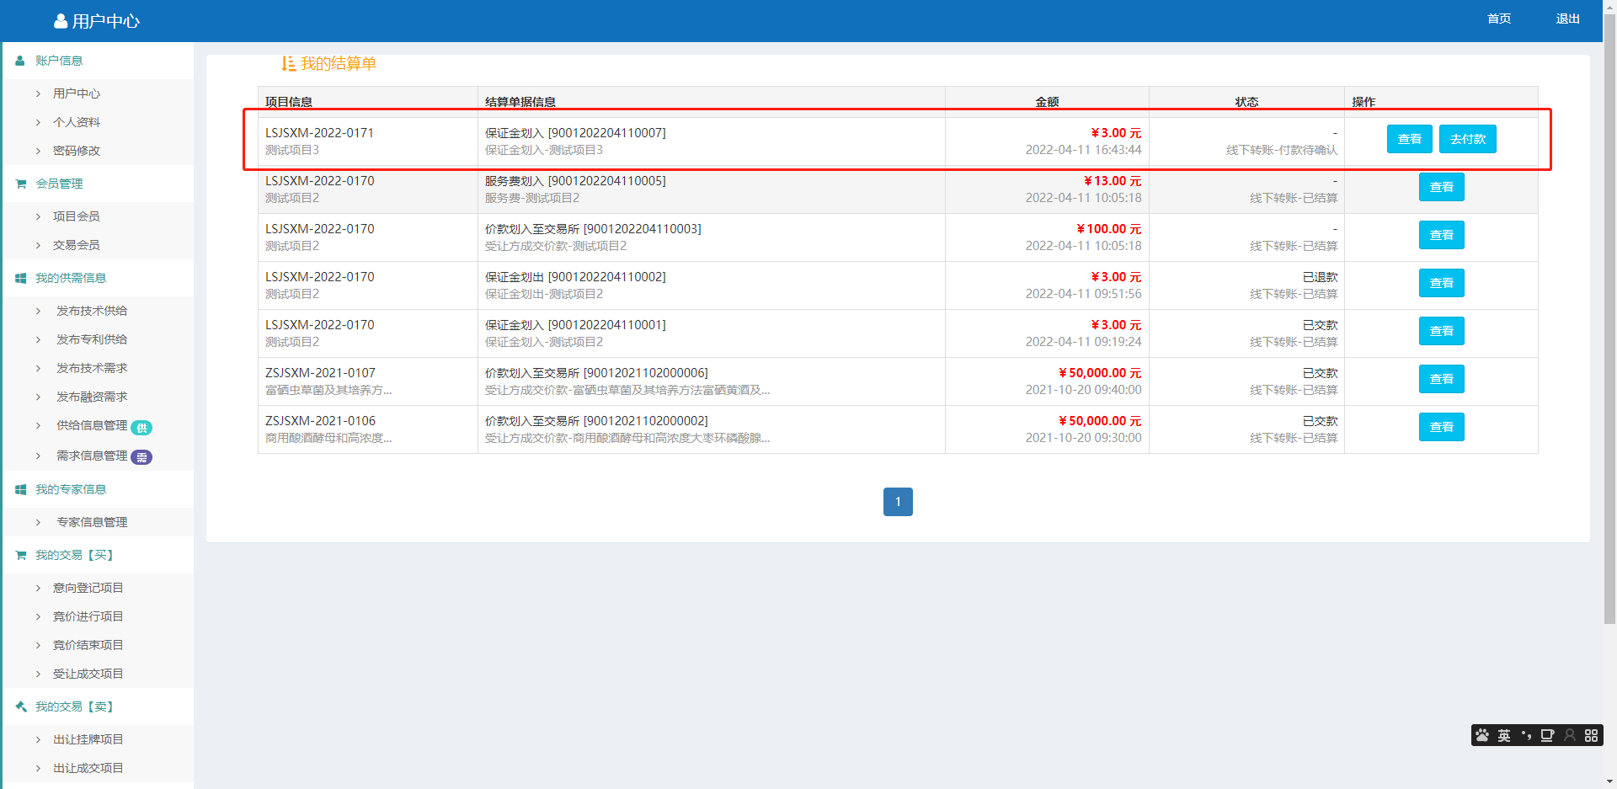1617x789 pixels.
Task: Click the green 供 badge
Action: tap(141, 427)
